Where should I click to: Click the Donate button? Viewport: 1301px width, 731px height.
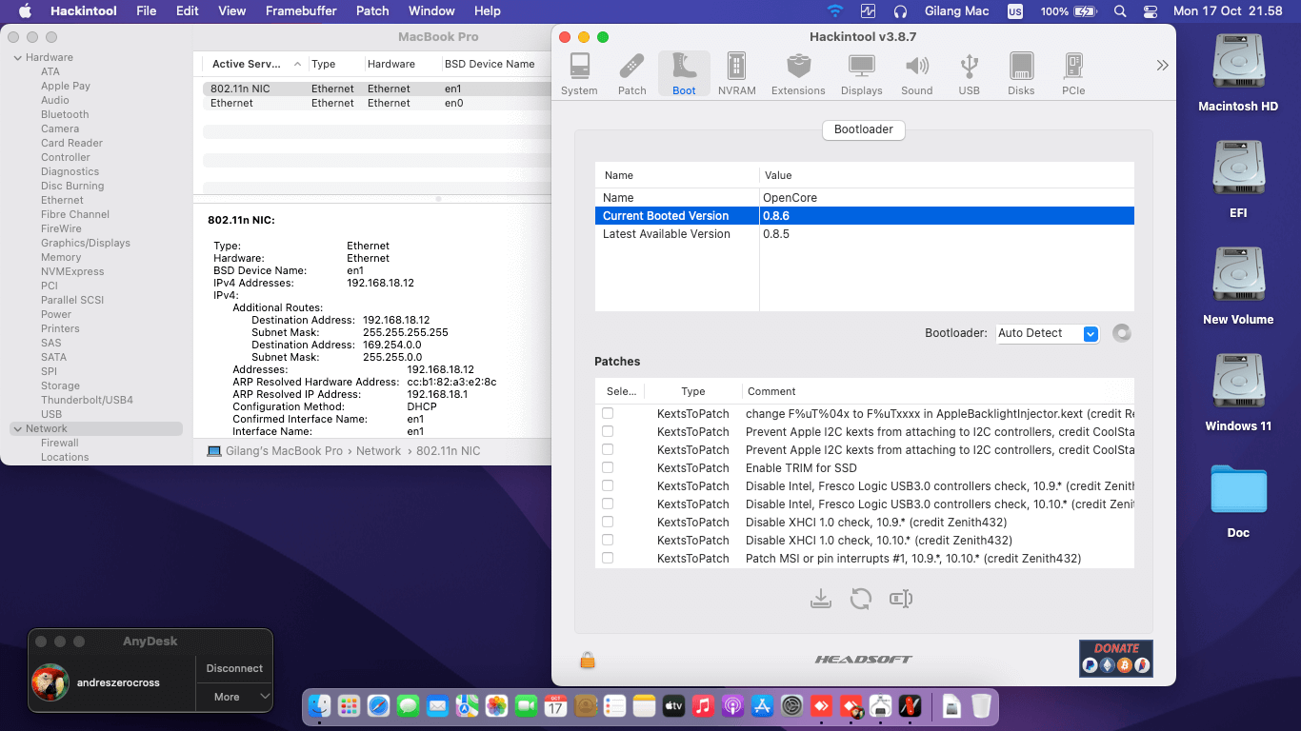tap(1115, 658)
